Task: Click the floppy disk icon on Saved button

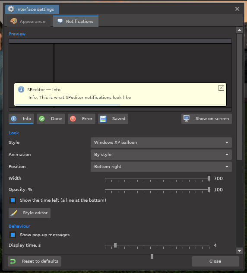Action: [103, 119]
